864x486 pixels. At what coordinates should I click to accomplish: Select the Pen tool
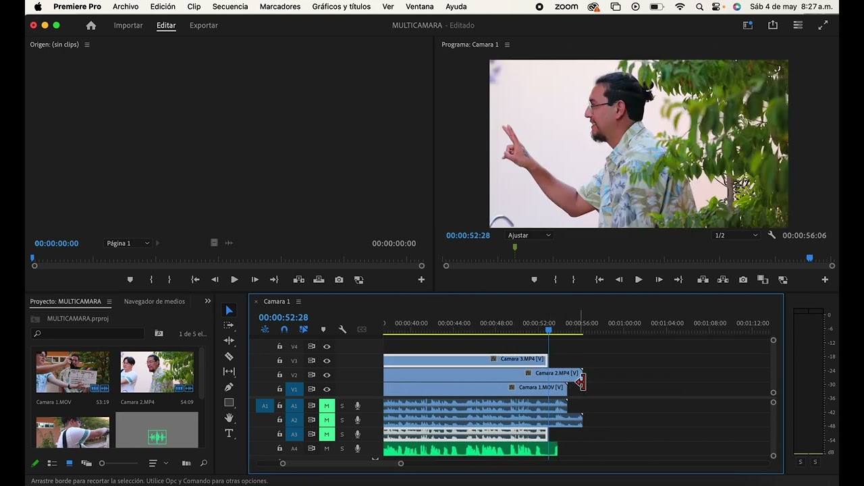tap(229, 387)
